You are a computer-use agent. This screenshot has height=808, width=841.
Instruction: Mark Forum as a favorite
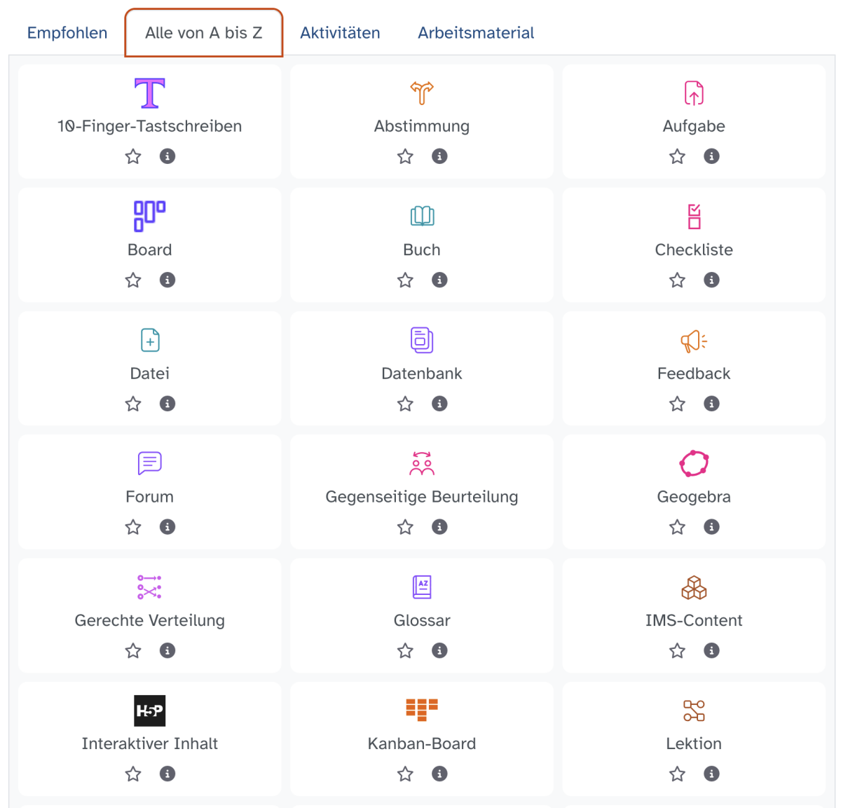pyautogui.click(x=133, y=527)
